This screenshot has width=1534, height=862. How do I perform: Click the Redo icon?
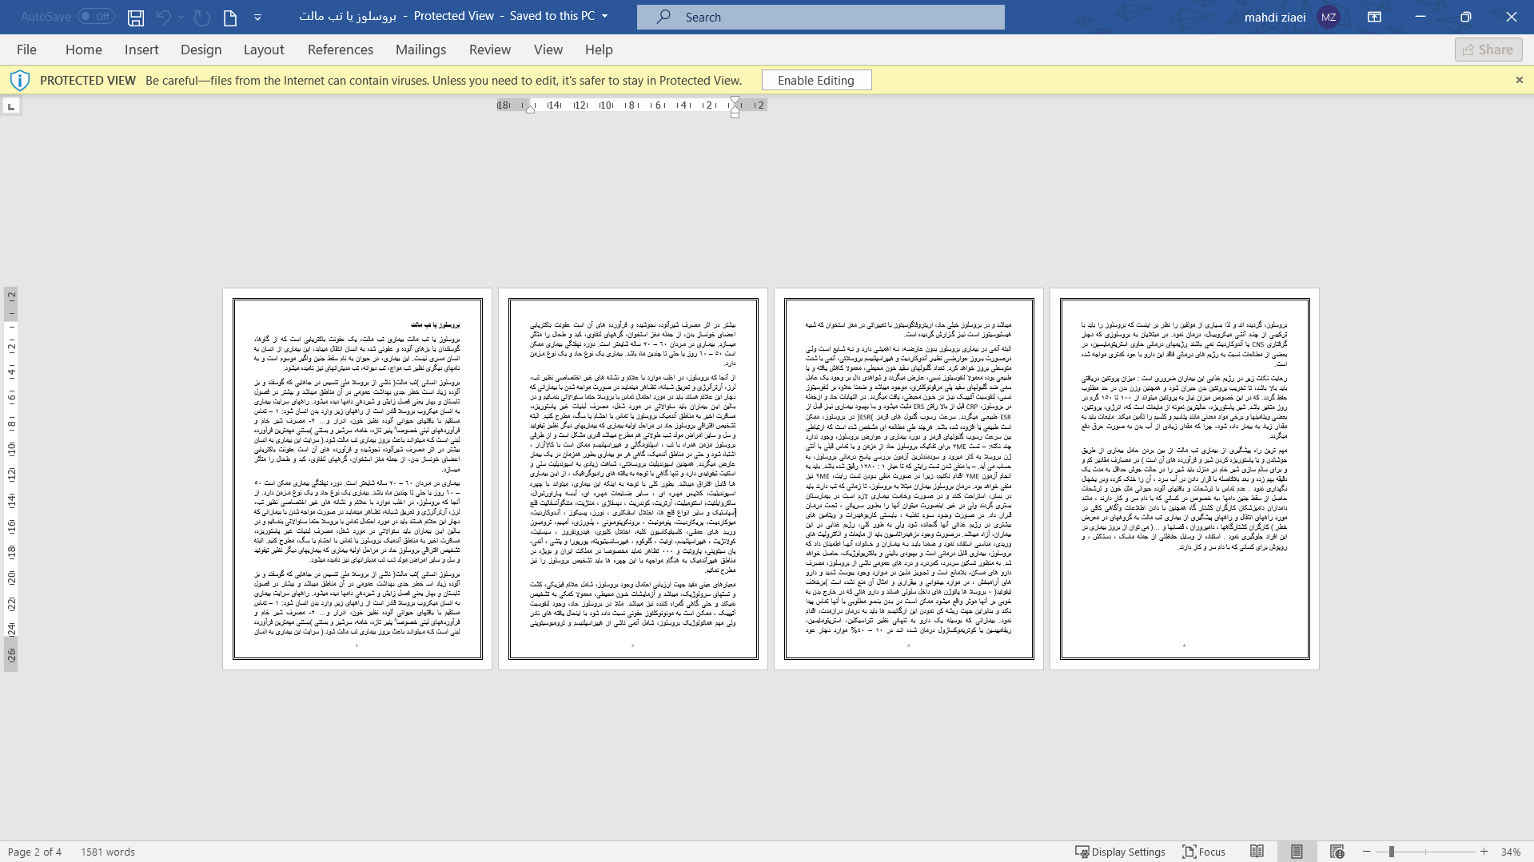[201, 17]
